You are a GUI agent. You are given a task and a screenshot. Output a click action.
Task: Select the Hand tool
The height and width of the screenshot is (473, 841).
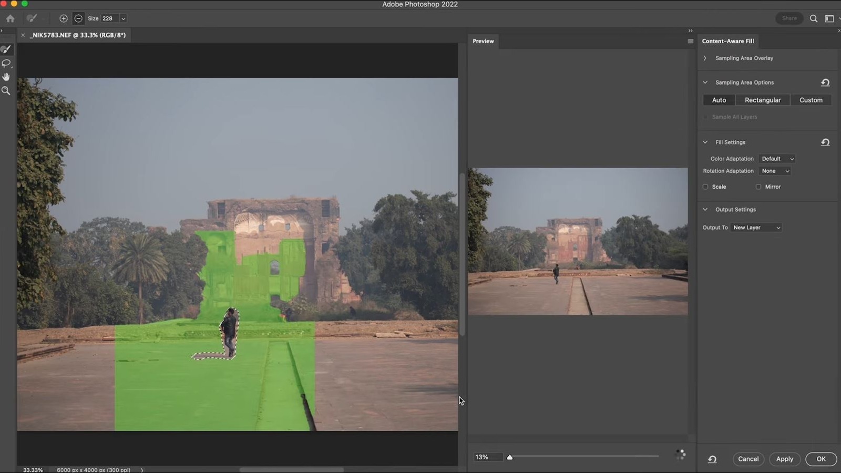point(6,77)
